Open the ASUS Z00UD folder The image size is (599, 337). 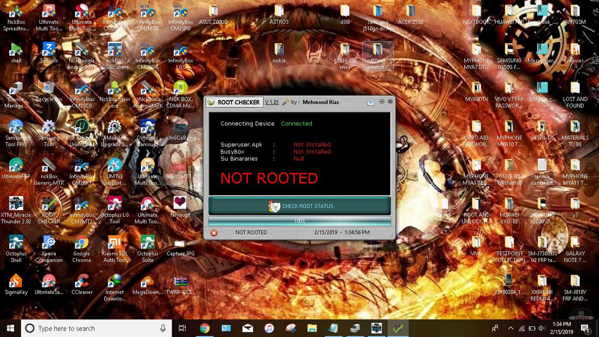point(213,15)
